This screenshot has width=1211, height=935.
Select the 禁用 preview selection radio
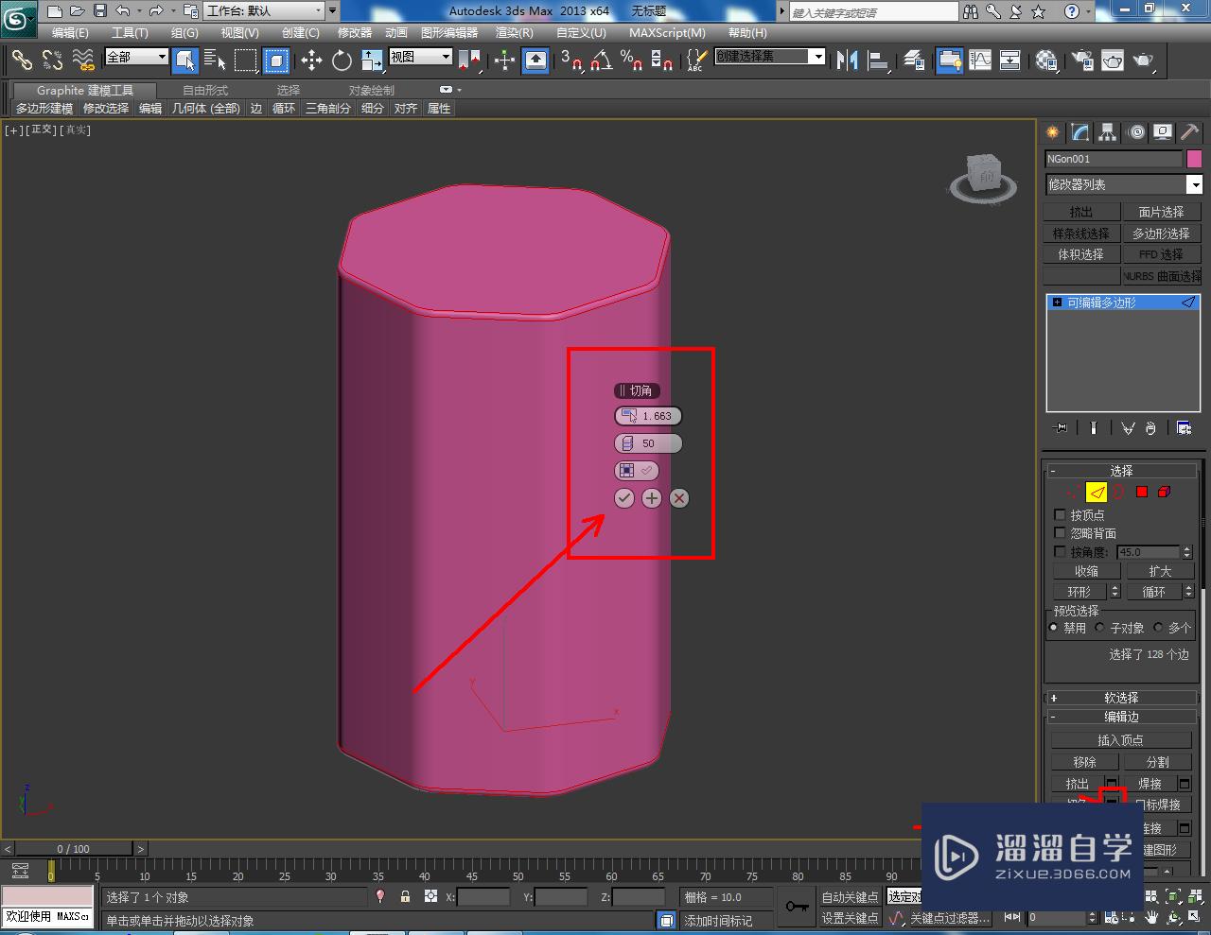(1054, 627)
